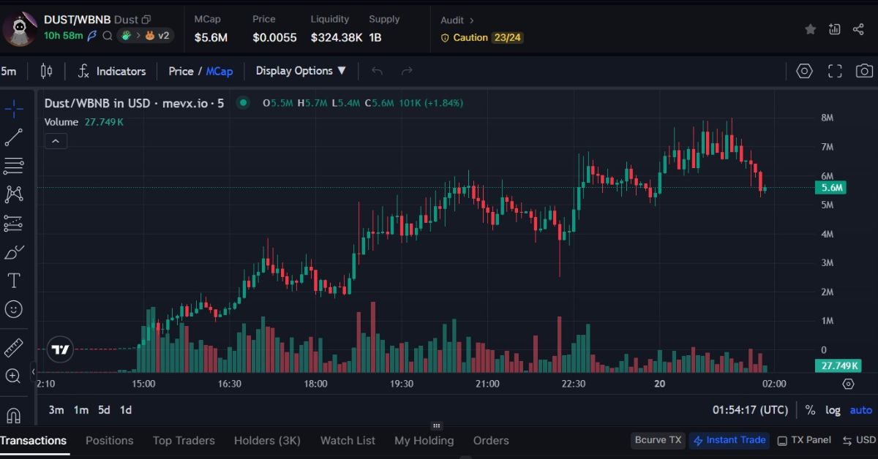Screen dimensions: 878x459
Task: Click the 27.749K volume axis label
Action: [x=838, y=365]
